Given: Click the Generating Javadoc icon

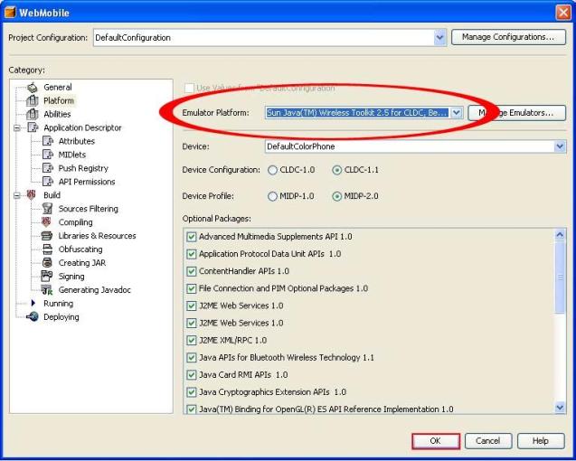Looking at the screenshot, I should 47,290.
